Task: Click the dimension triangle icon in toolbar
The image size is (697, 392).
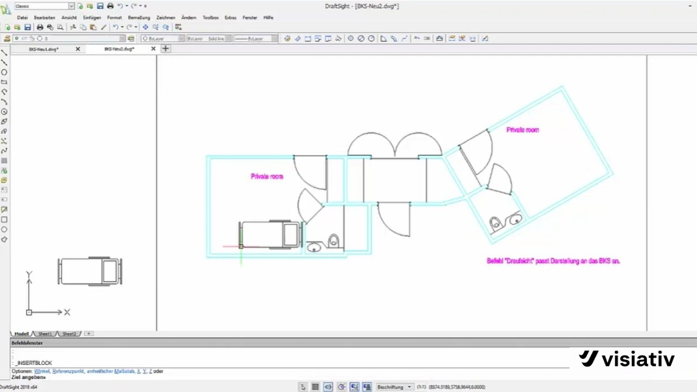Action: tap(383, 39)
